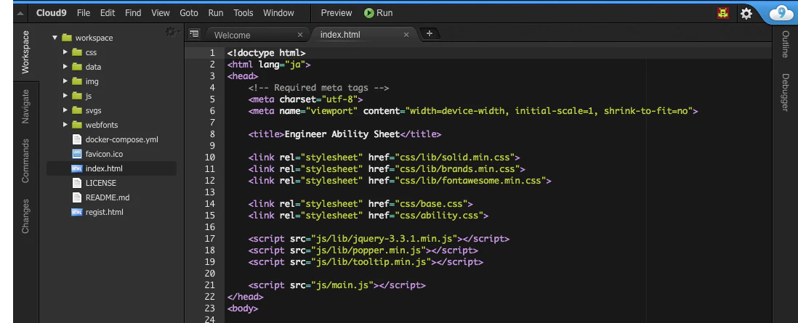Select the webfonts folder icon
Viewport: 798px width, 323px height.
point(77,125)
